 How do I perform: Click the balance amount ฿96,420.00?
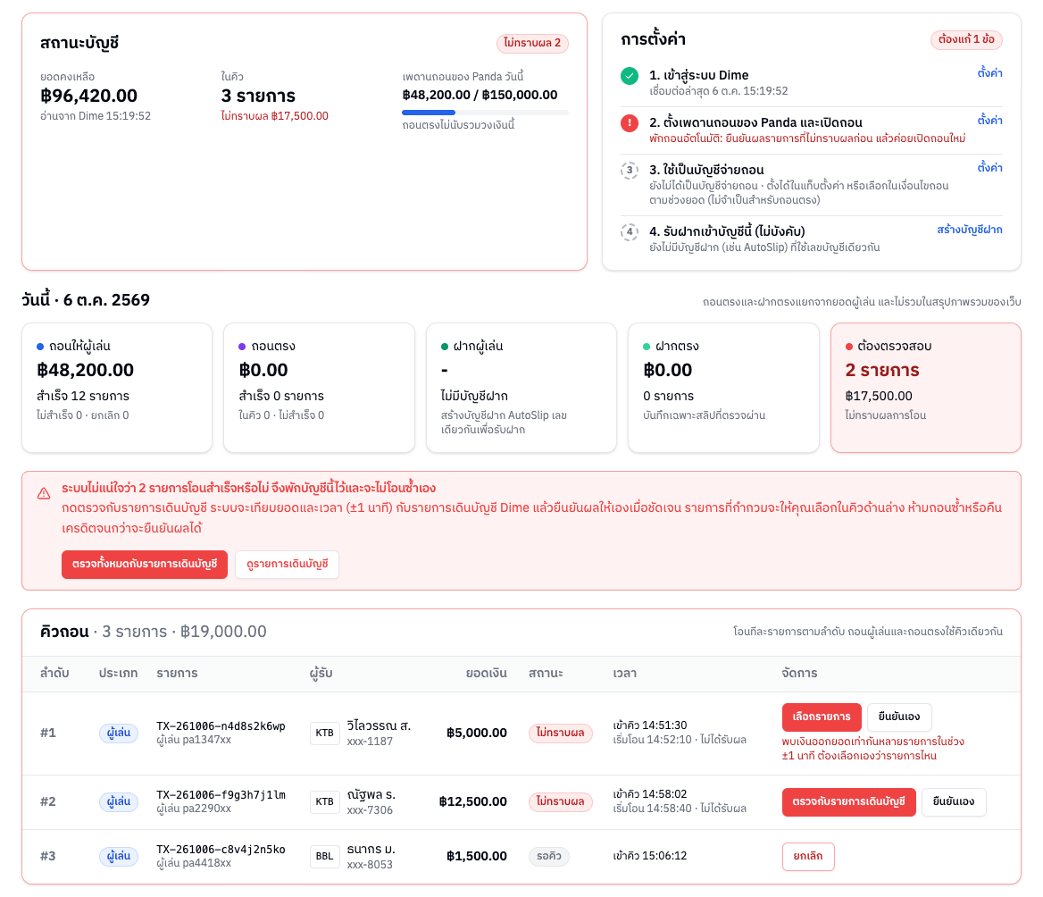coord(88,96)
